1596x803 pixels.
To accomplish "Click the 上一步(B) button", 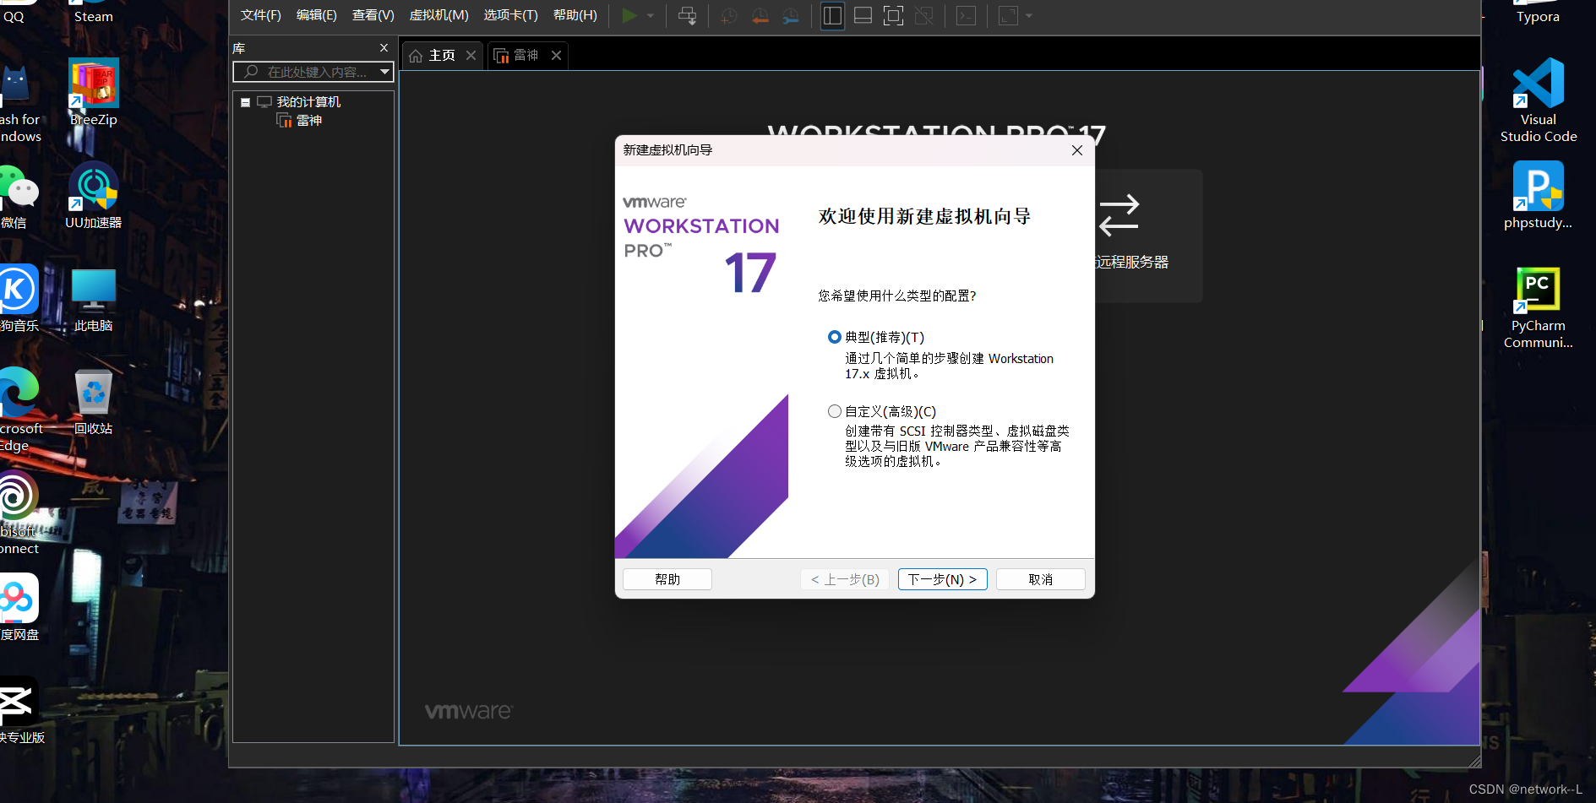I will point(845,579).
